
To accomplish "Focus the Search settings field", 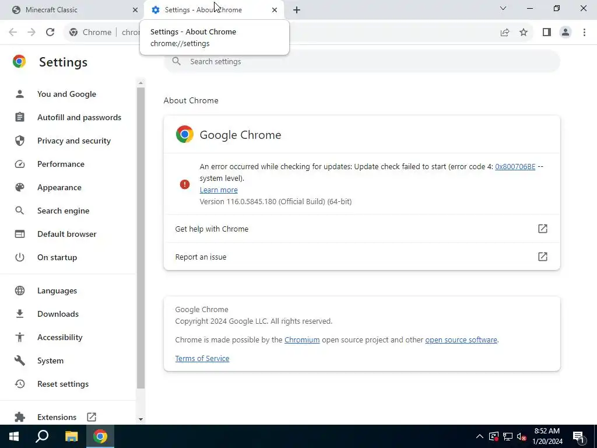I will coord(361,61).
